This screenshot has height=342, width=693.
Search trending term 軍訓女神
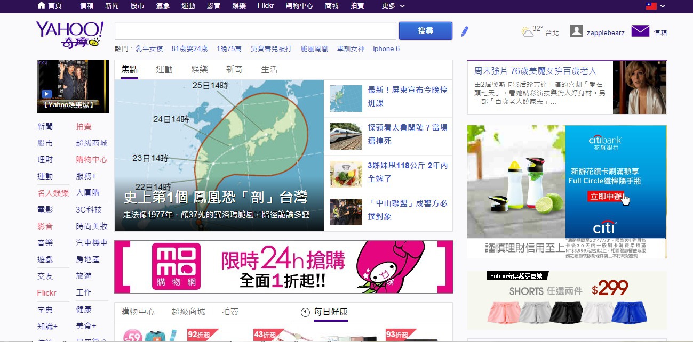pos(351,49)
